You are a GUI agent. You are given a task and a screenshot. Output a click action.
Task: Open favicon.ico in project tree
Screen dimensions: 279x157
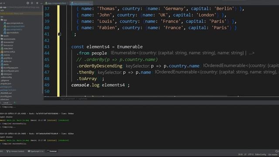7,45
